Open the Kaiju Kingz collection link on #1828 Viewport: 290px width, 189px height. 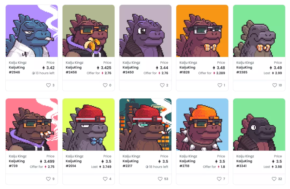click(x=188, y=63)
